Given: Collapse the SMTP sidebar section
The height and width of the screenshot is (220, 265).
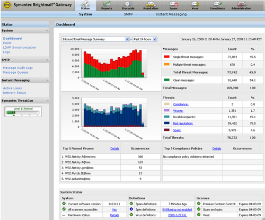Looking at the screenshot, I should coord(47,60).
